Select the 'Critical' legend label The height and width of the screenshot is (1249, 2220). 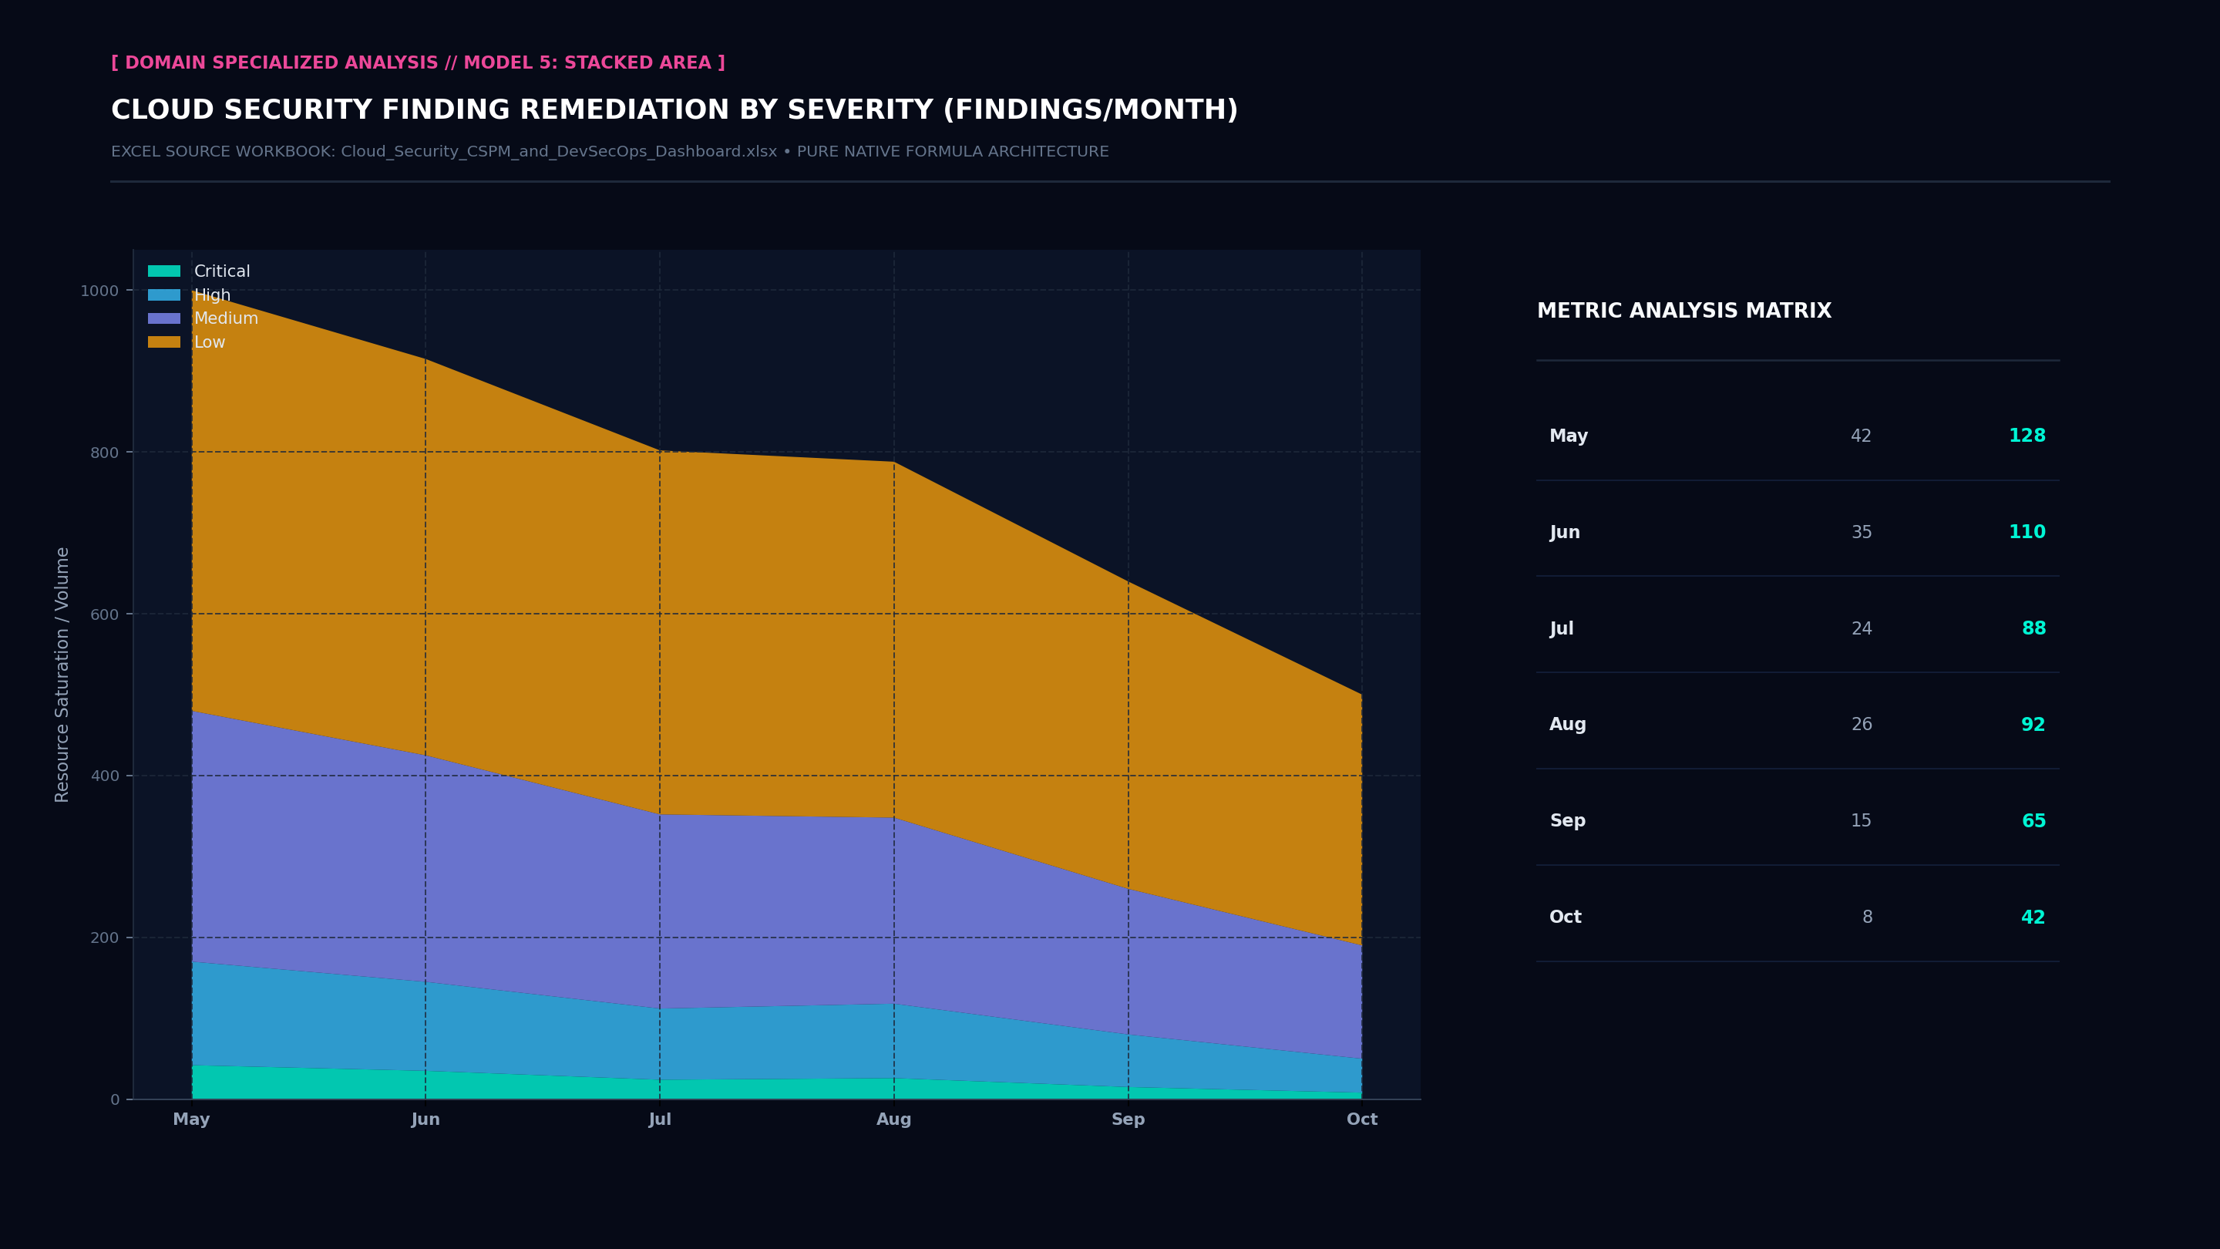pos(221,271)
